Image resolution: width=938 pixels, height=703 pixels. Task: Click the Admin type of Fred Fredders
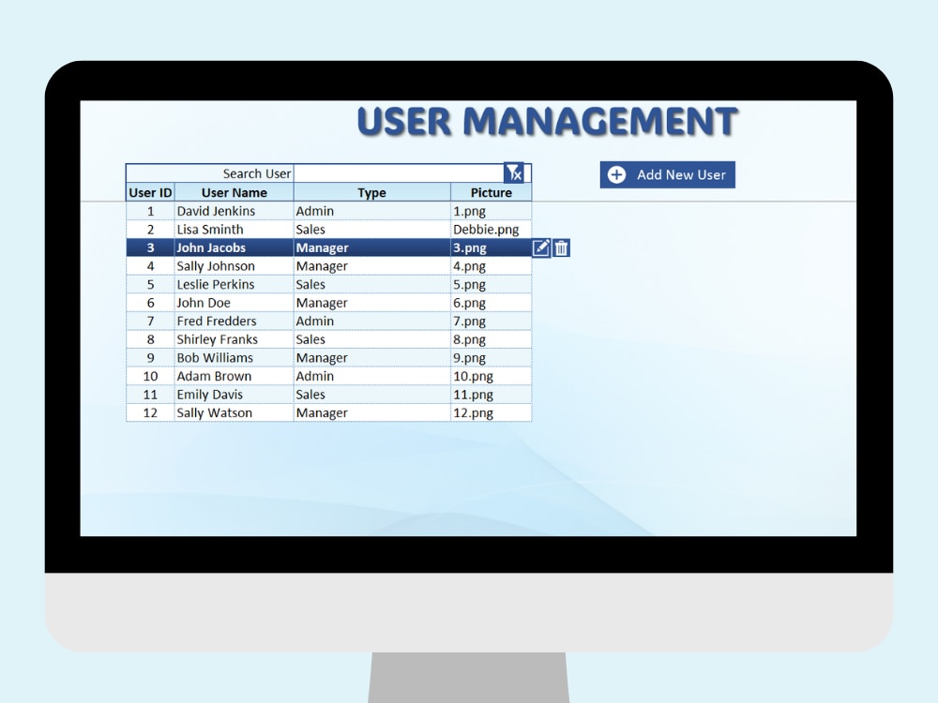coord(372,321)
